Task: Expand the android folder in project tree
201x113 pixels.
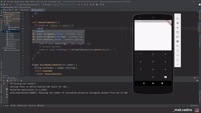Action: pos(5,19)
